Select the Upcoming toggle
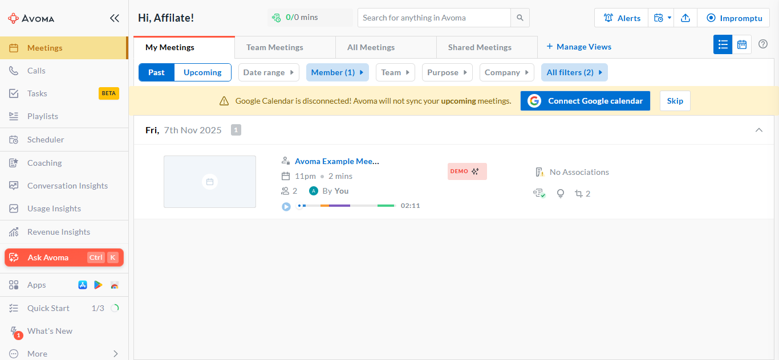Screen dimensions: 779x360 (x=202, y=72)
